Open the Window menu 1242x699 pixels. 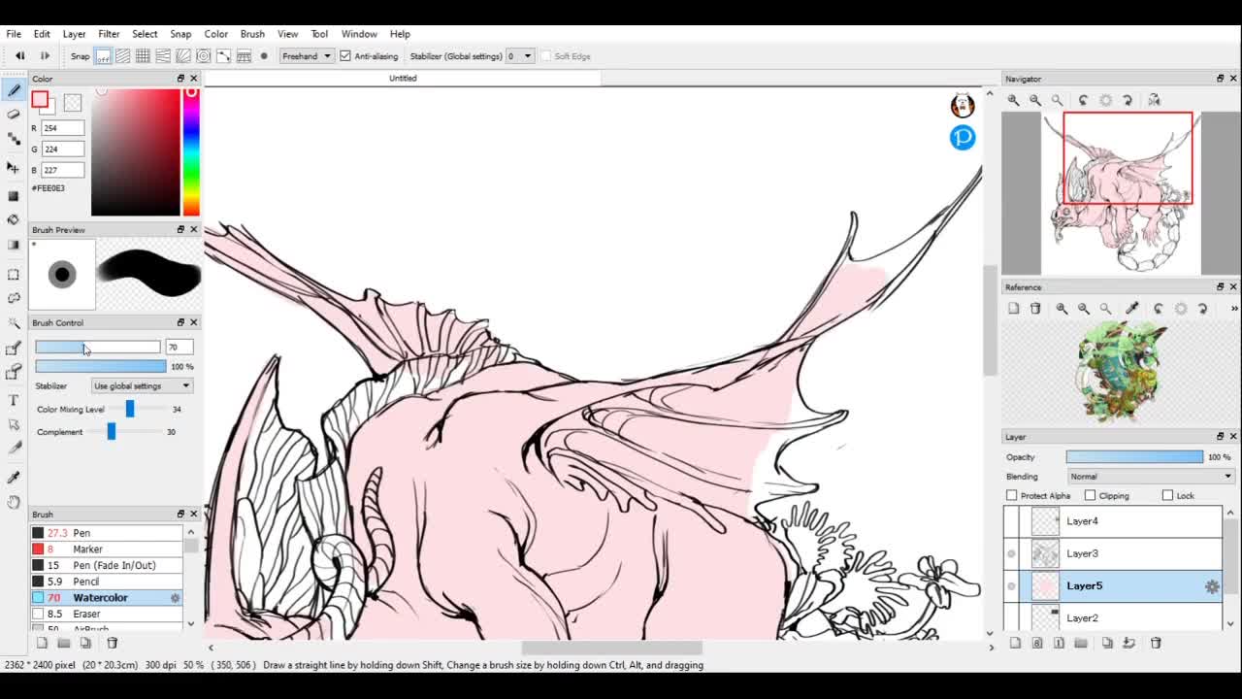click(359, 34)
